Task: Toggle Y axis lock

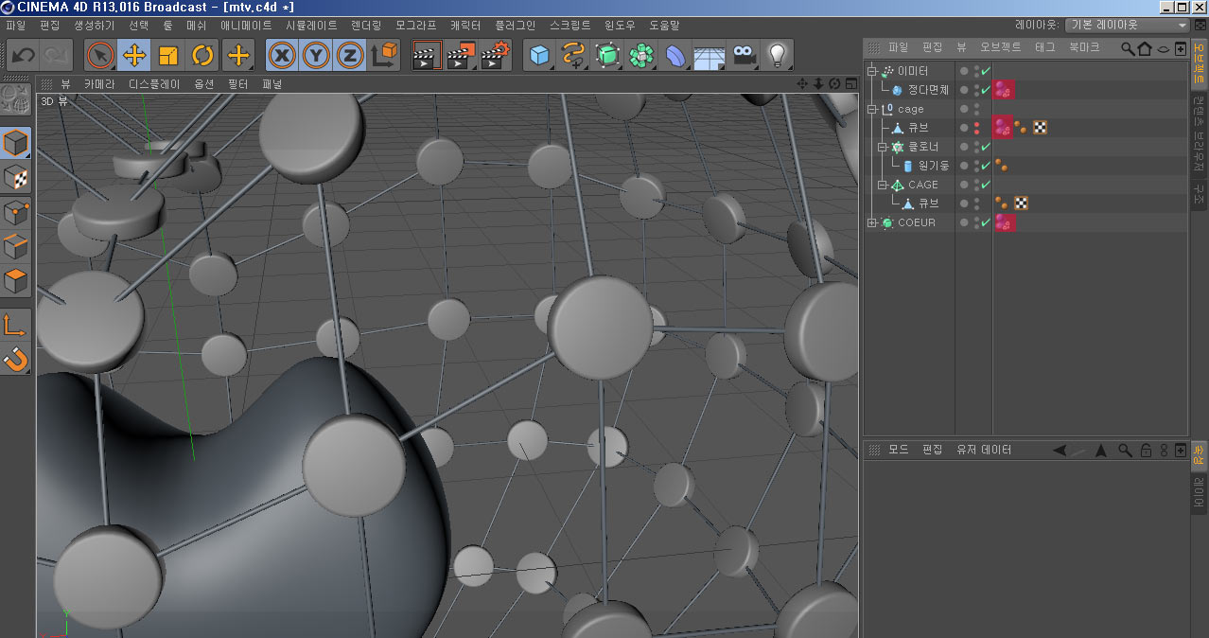Action: click(316, 55)
